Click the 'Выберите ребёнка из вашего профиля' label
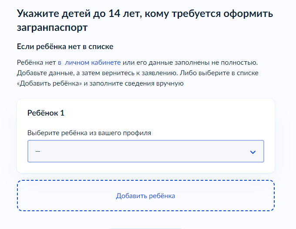The height and width of the screenshot is (229, 296). pyautogui.click(x=89, y=133)
